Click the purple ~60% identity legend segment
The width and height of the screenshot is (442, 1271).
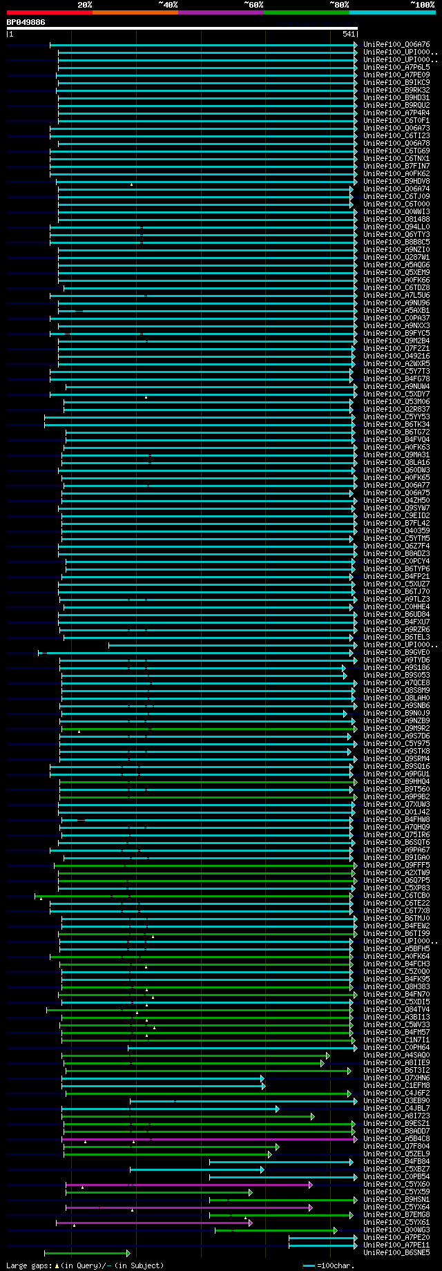221,12
